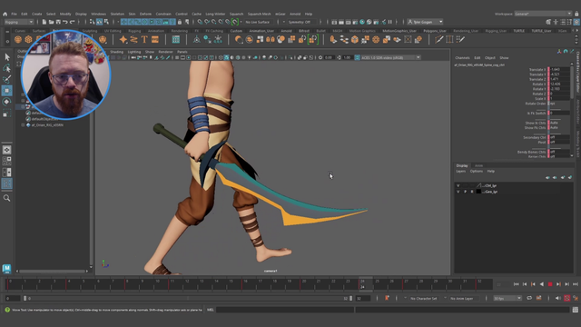Viewport: 581px width, 327px height.
Task: Toggle the red auto-key button
Action: click(566, 298)
